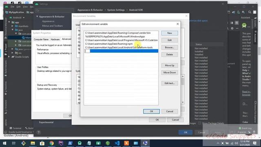Open the Edit menu in Android Studio

pyautogui.click(x=18, y=7)
